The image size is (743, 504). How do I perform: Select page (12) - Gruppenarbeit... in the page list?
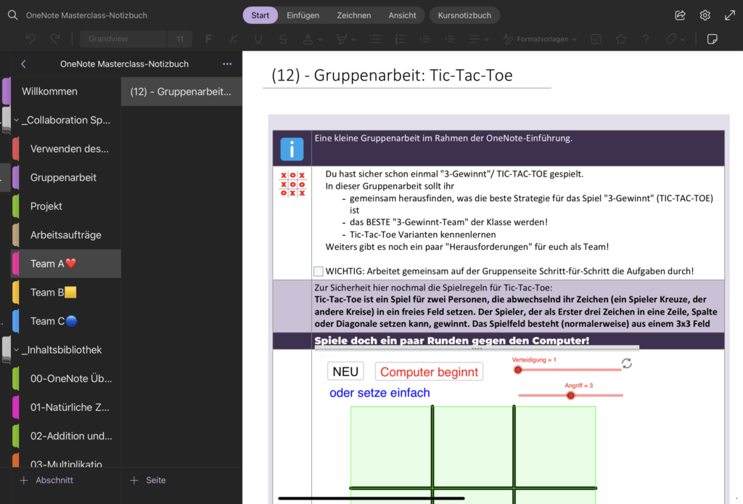(x=181, y=92)
